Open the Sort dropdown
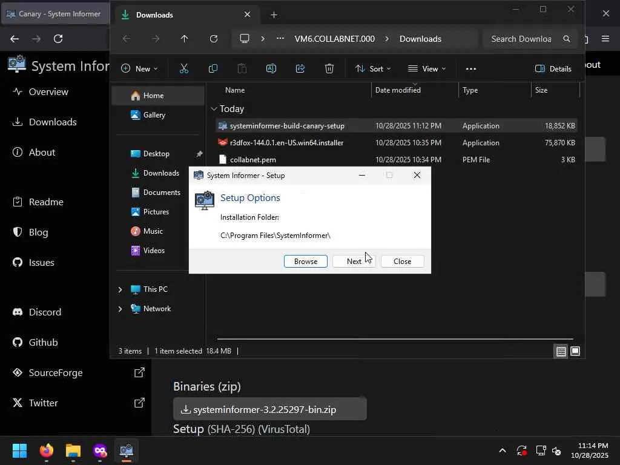This screenshot has width=620, height=465. coord(373,69)
